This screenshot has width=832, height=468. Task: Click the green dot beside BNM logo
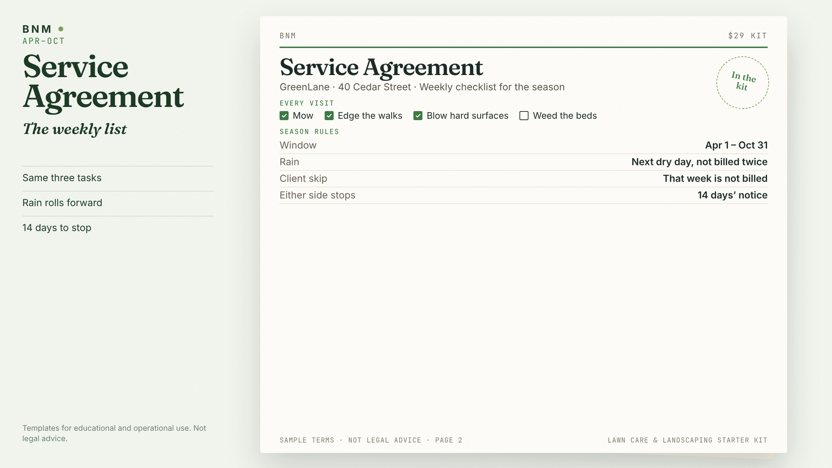(61, 29)
